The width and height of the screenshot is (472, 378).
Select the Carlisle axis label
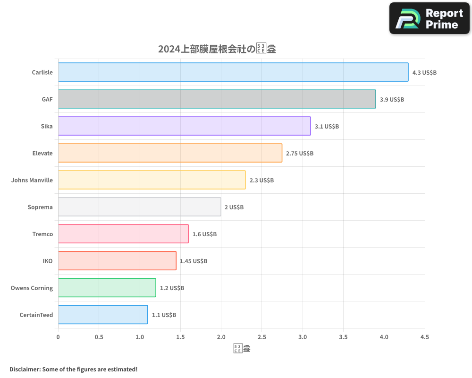42,72
